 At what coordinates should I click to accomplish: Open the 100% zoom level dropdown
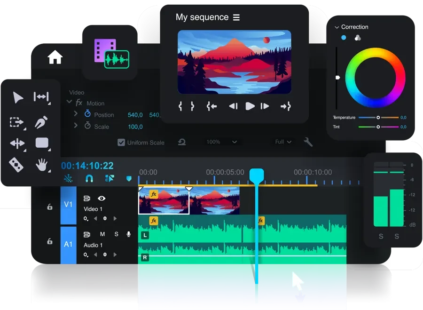(222, 142)
